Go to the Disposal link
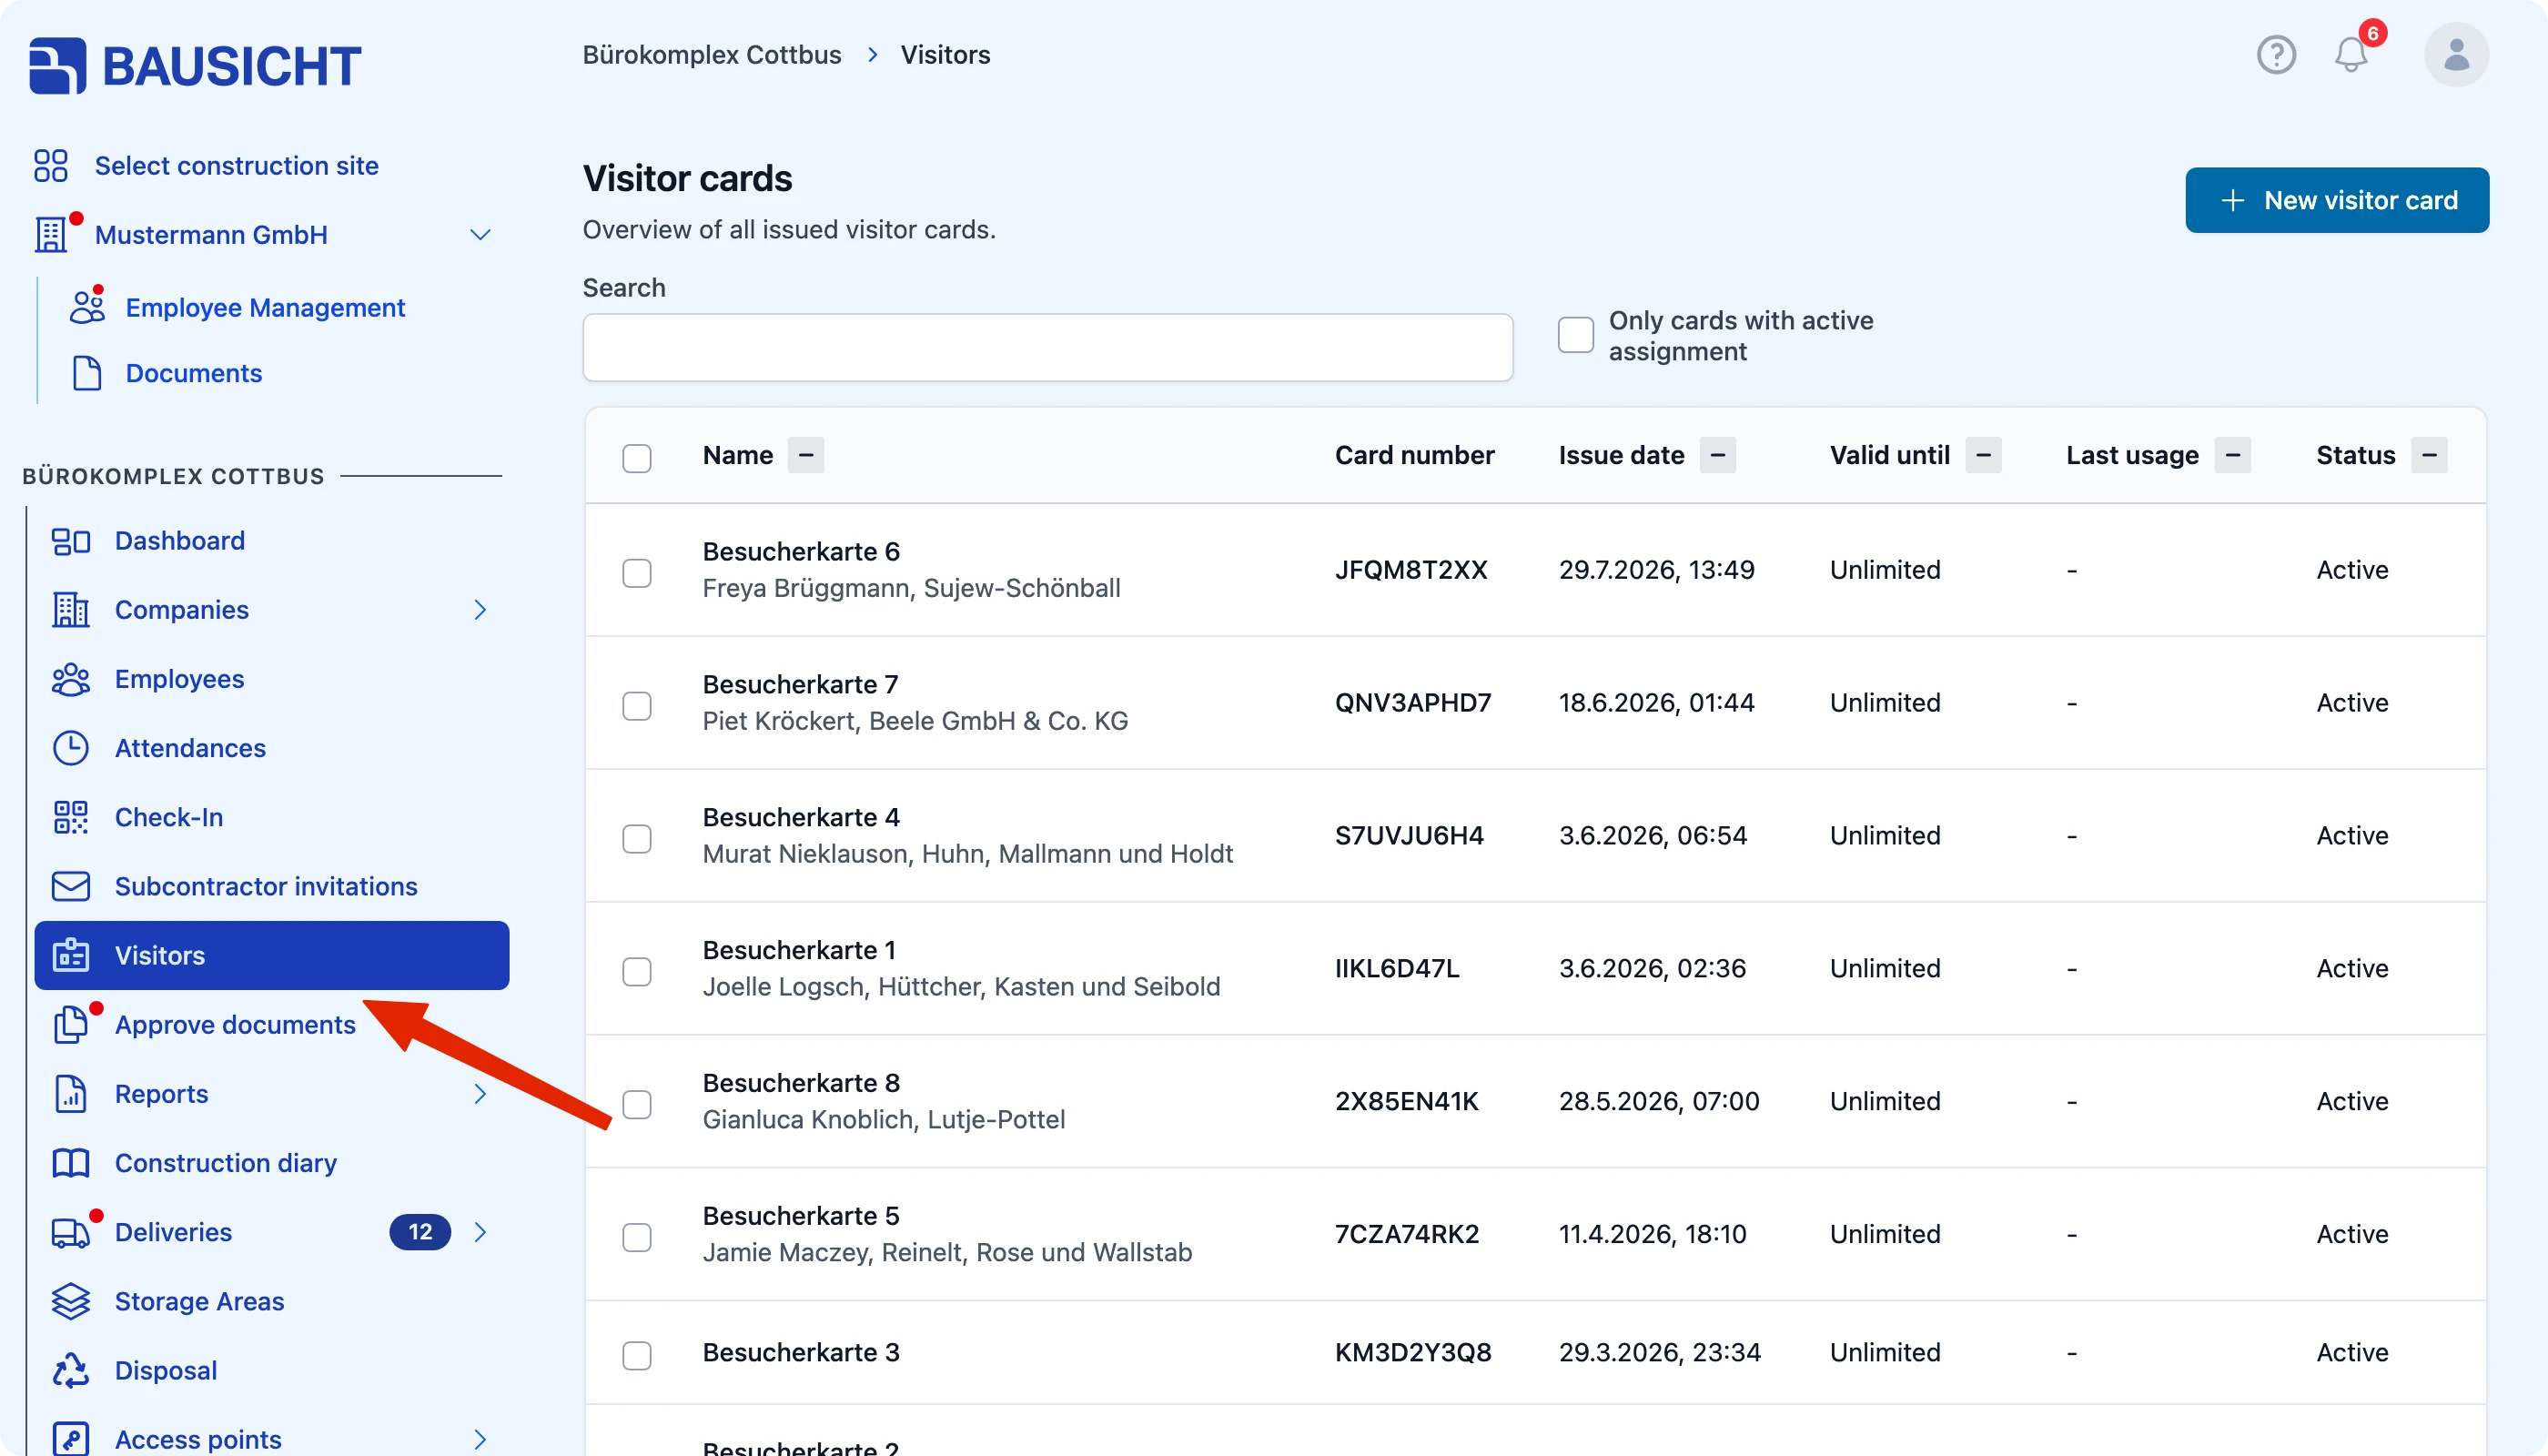The image size is (2548, 1456). tap(166, 1370)
